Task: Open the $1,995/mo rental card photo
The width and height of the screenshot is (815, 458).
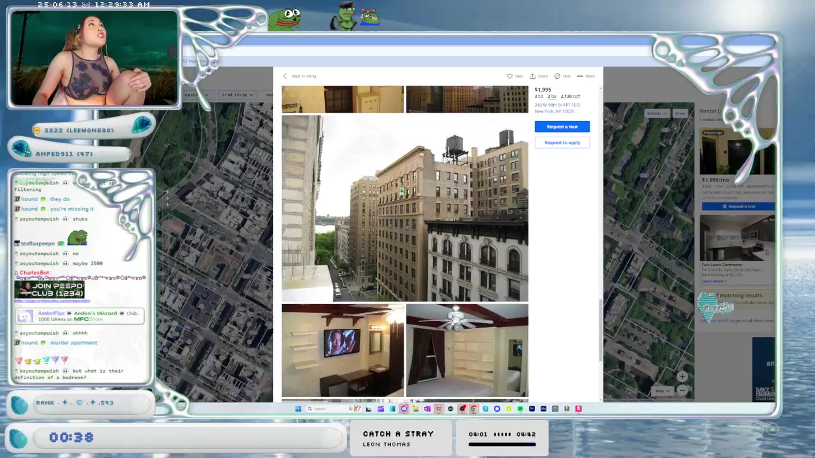Action: [737, 152]
